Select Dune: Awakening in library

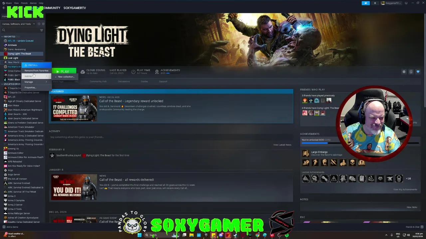(17, 49)
